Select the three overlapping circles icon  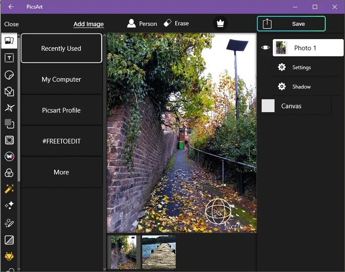pos(9,173)
